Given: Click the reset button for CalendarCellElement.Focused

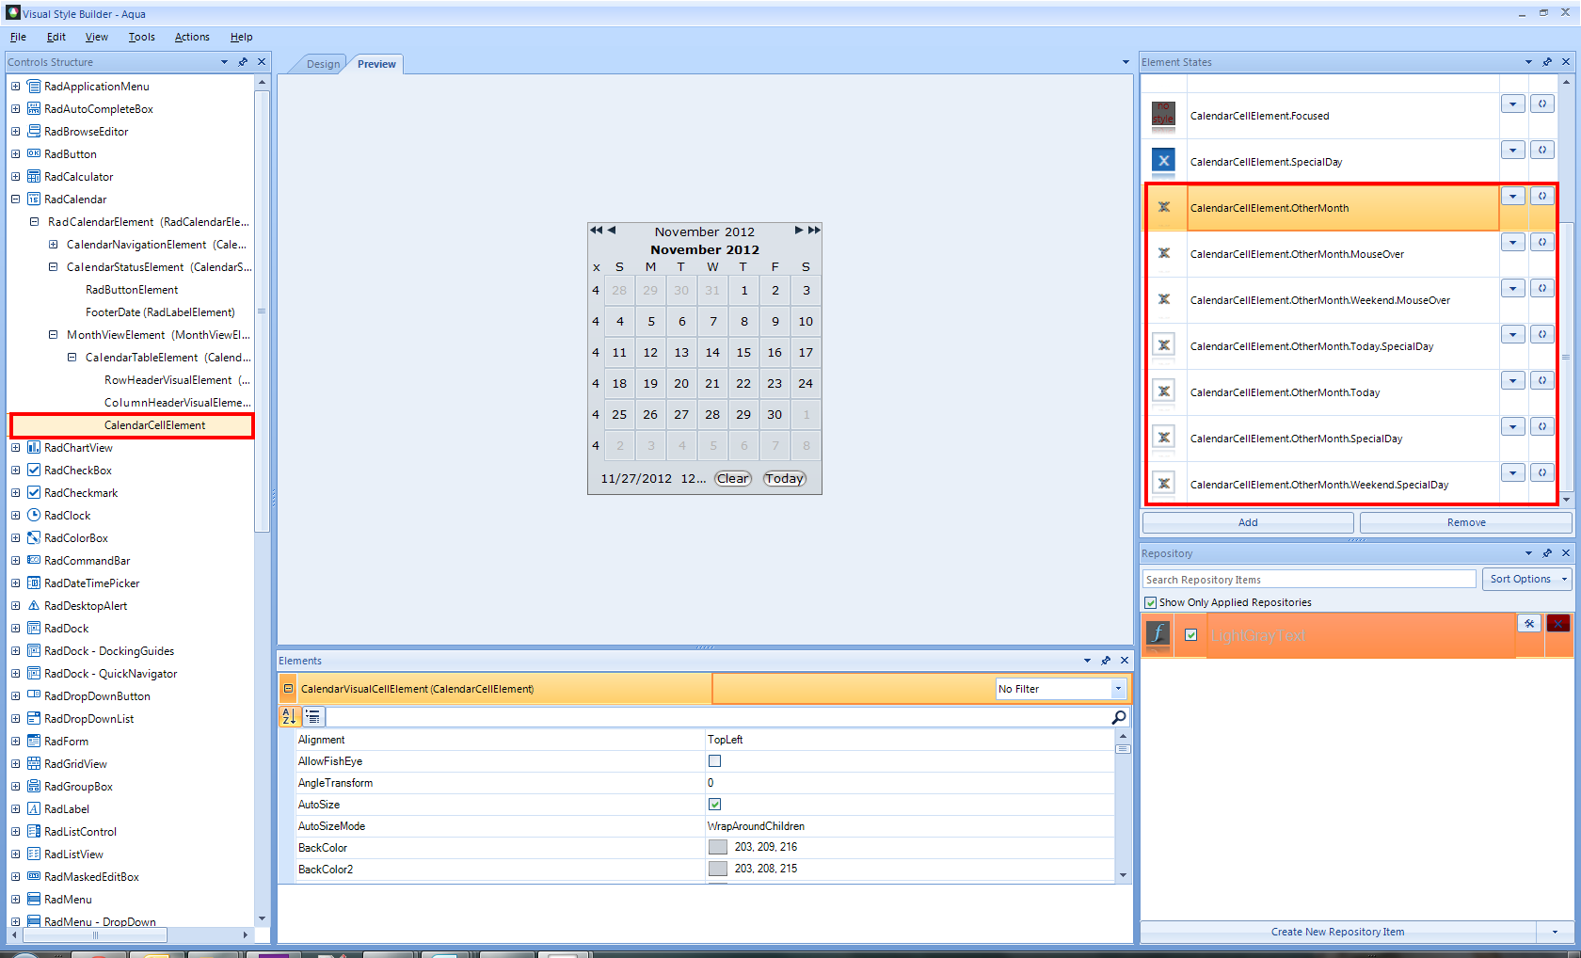Looking at the screenshot, I should (1541, 104).
